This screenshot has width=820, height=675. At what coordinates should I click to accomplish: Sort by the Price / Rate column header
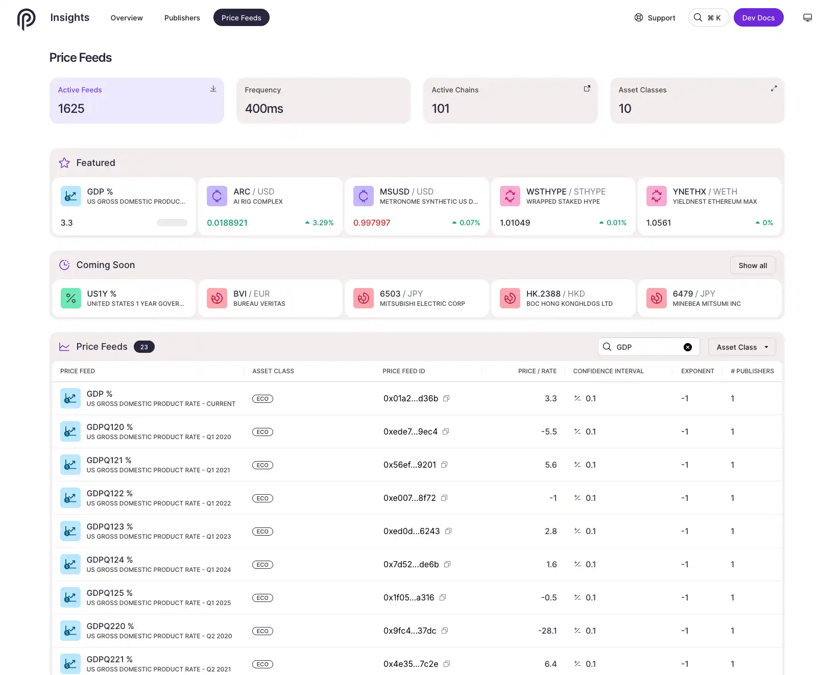[x=537, y=371]
